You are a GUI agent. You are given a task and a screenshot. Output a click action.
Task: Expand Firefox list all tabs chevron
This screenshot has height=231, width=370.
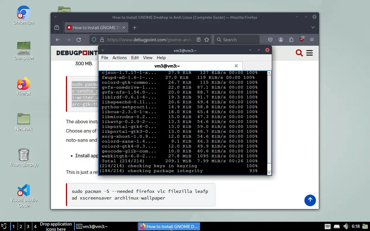tap(313, 27)
